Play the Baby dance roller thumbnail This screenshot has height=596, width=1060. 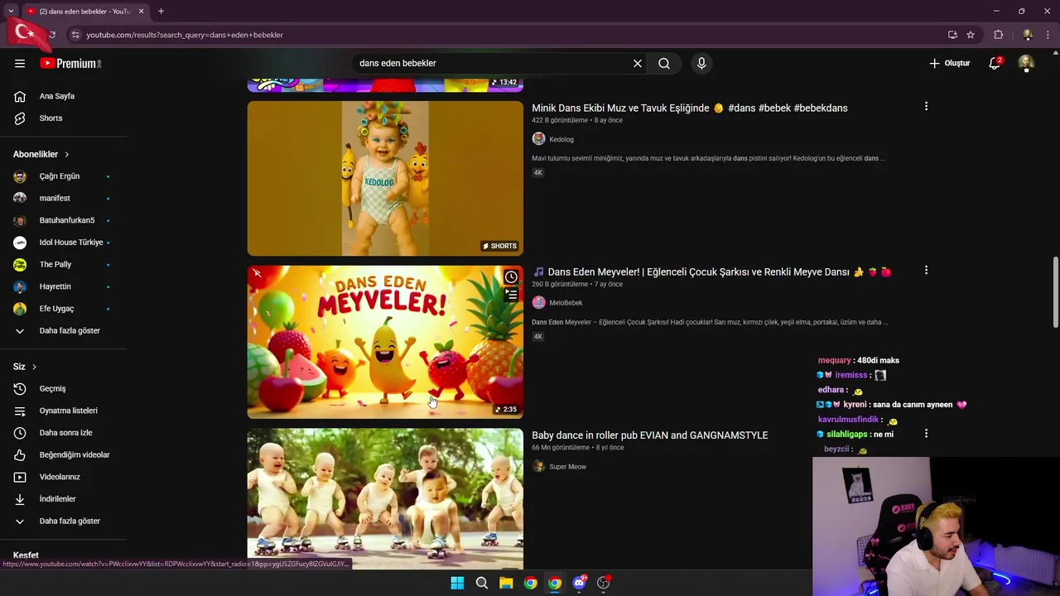385,498
